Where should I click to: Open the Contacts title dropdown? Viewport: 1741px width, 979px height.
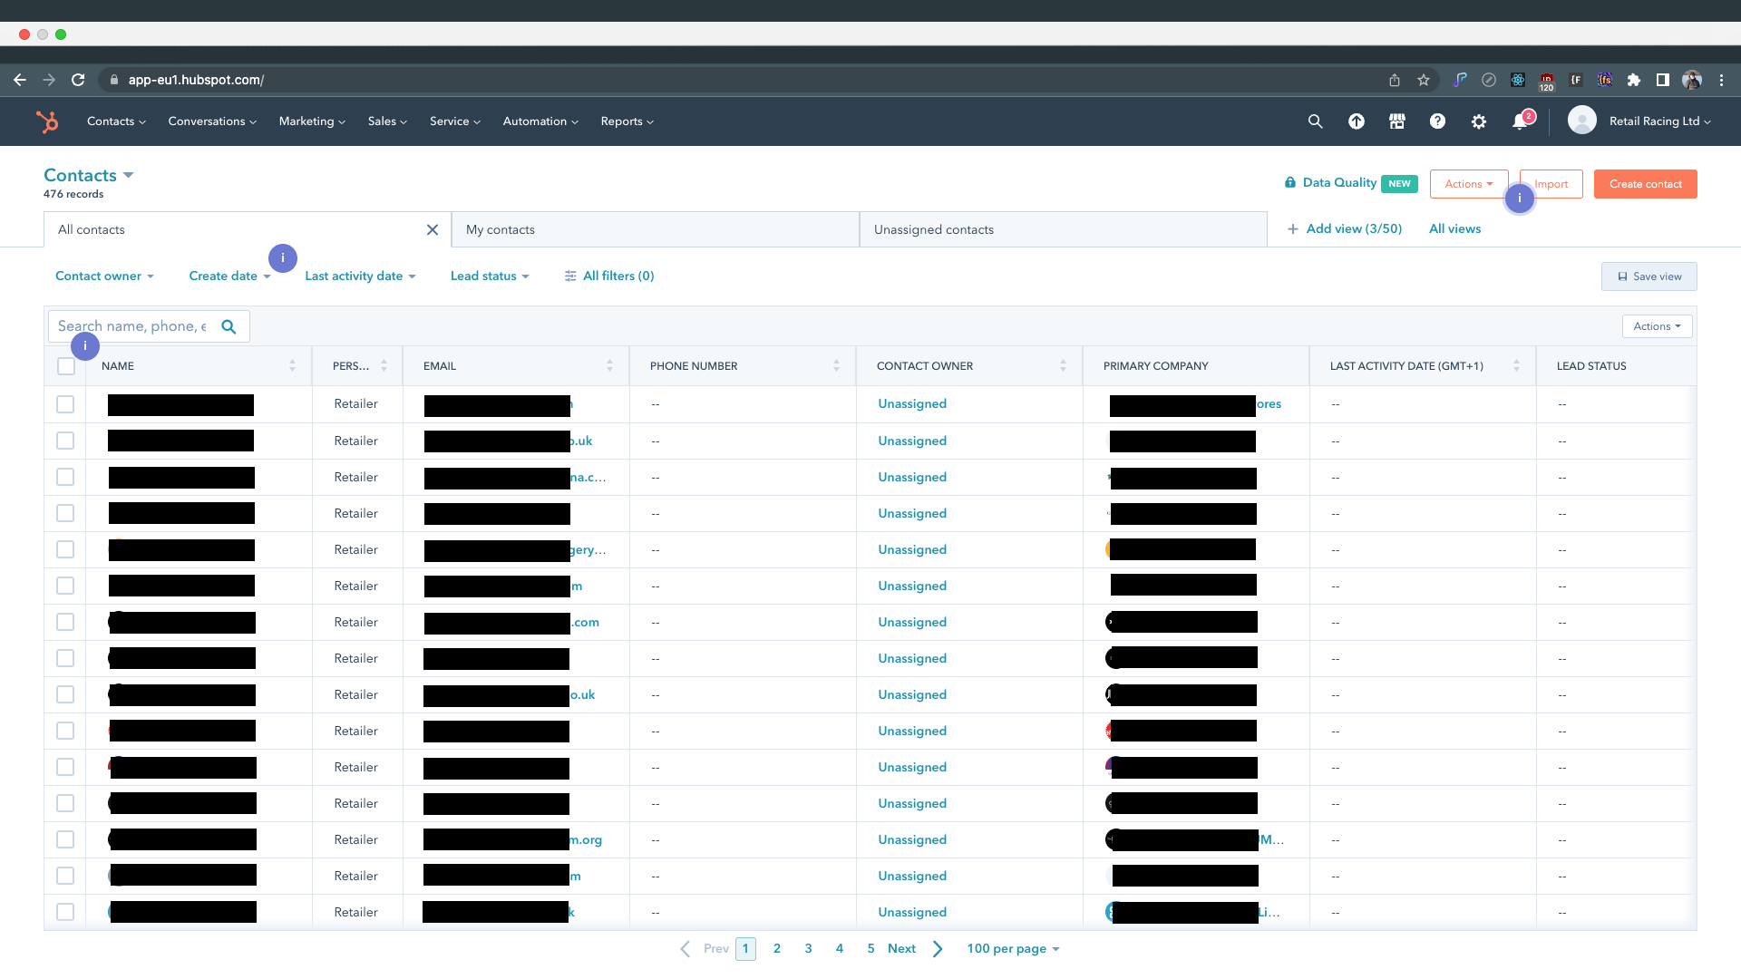(89, 175)
